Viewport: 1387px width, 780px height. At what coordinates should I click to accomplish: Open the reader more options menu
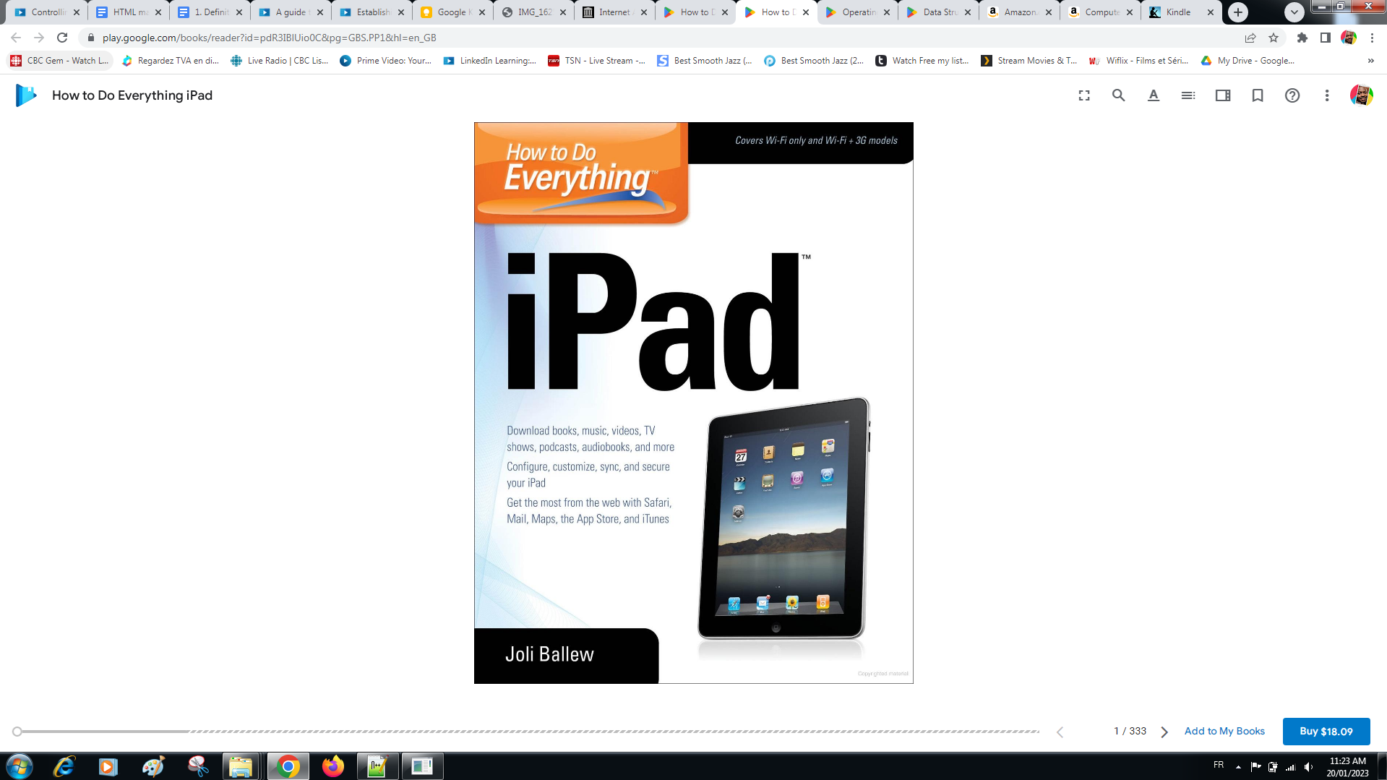(x=1327, y=95)
